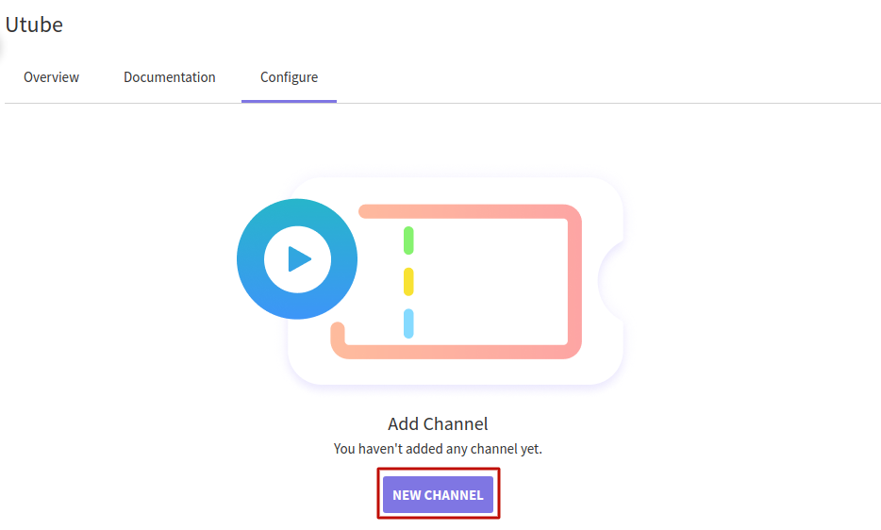Switch to the Documentation tab
This screenshot has width=881, height=530.
[x=169, y=77]
